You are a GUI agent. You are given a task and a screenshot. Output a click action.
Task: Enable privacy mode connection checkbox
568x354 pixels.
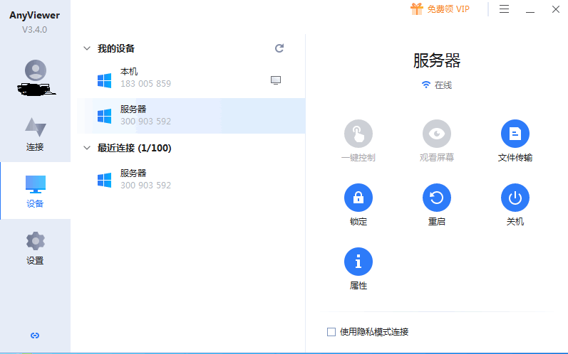coord(331,331)
